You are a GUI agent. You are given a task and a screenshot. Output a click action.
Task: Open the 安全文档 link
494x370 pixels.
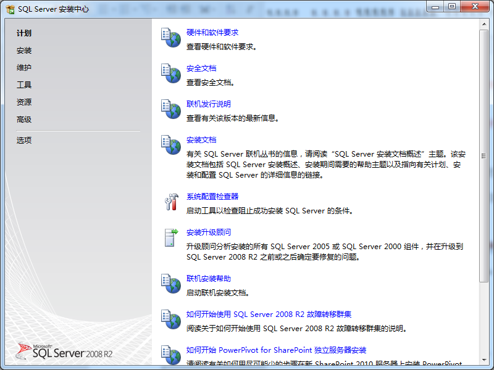click(201, 68)
